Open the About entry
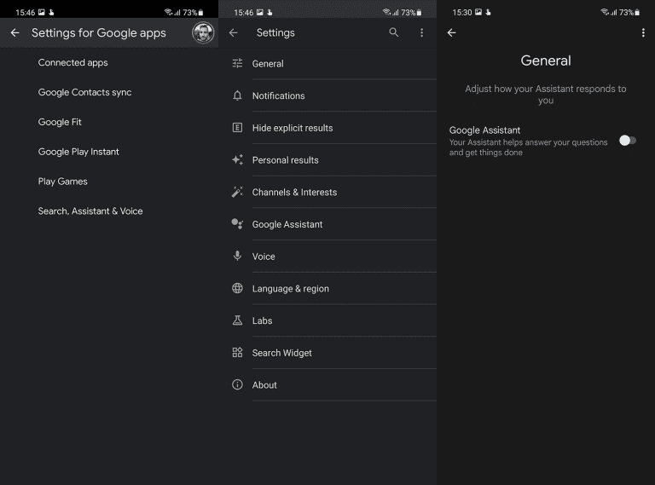Image resolution: width=655 pixels, height=485 pixels. click(264, 385)
